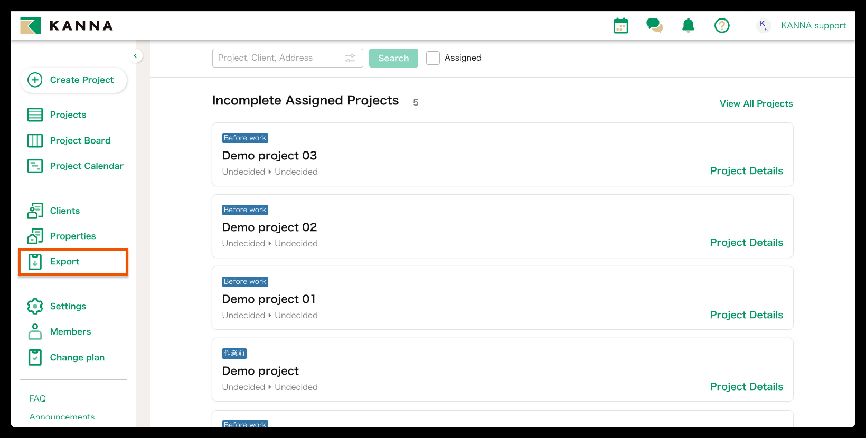Open the calendar icon in header

(x=620, y=26)
